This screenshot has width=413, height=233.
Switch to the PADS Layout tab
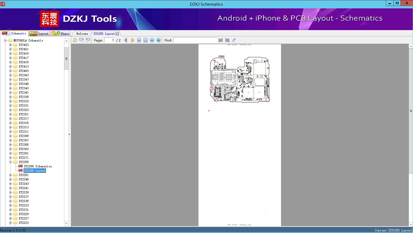[x=39, y=34]
